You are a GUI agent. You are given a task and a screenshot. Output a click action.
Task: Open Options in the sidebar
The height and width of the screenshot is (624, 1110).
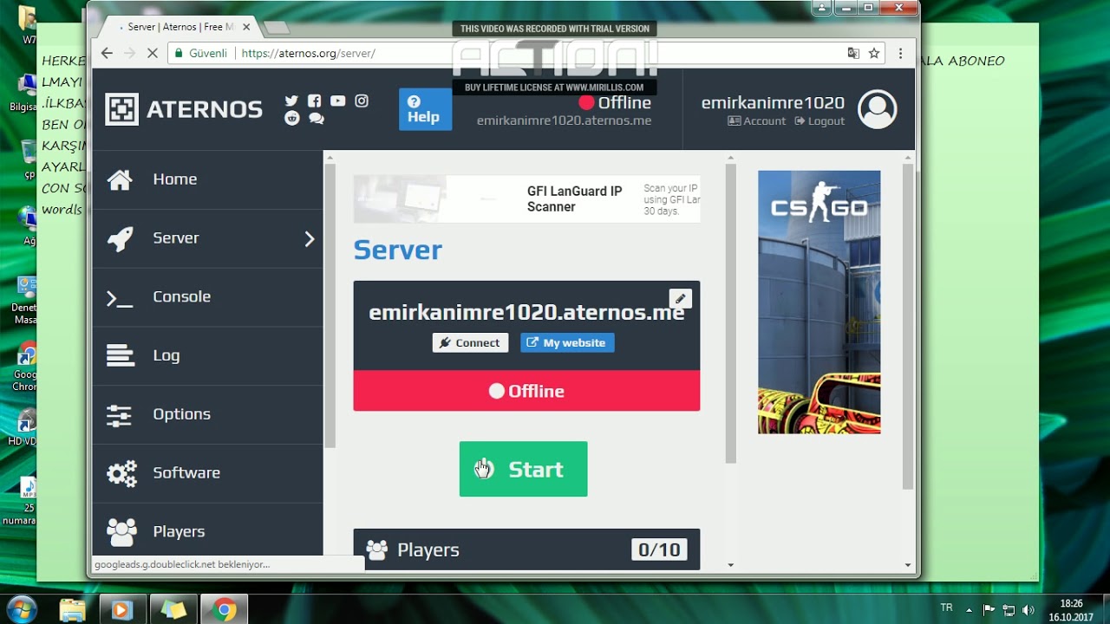coord(207,414)
